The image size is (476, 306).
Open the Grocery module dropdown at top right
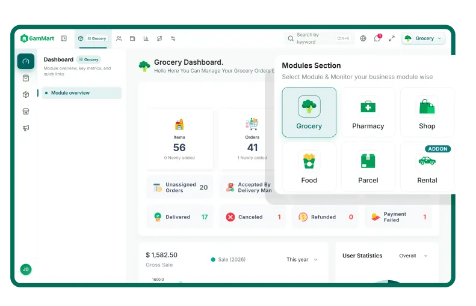(x=423, y=38)
